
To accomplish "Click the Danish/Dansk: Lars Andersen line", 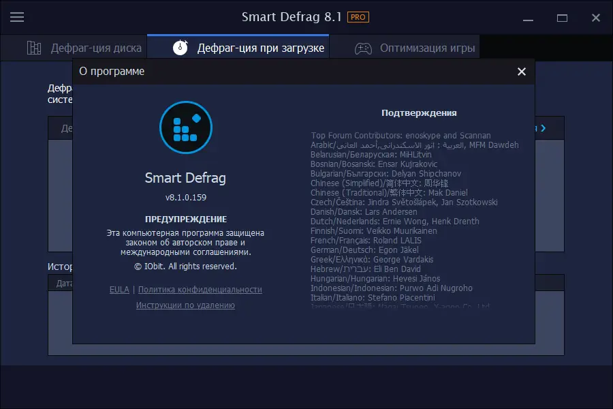I will click(x=364, y=212).
